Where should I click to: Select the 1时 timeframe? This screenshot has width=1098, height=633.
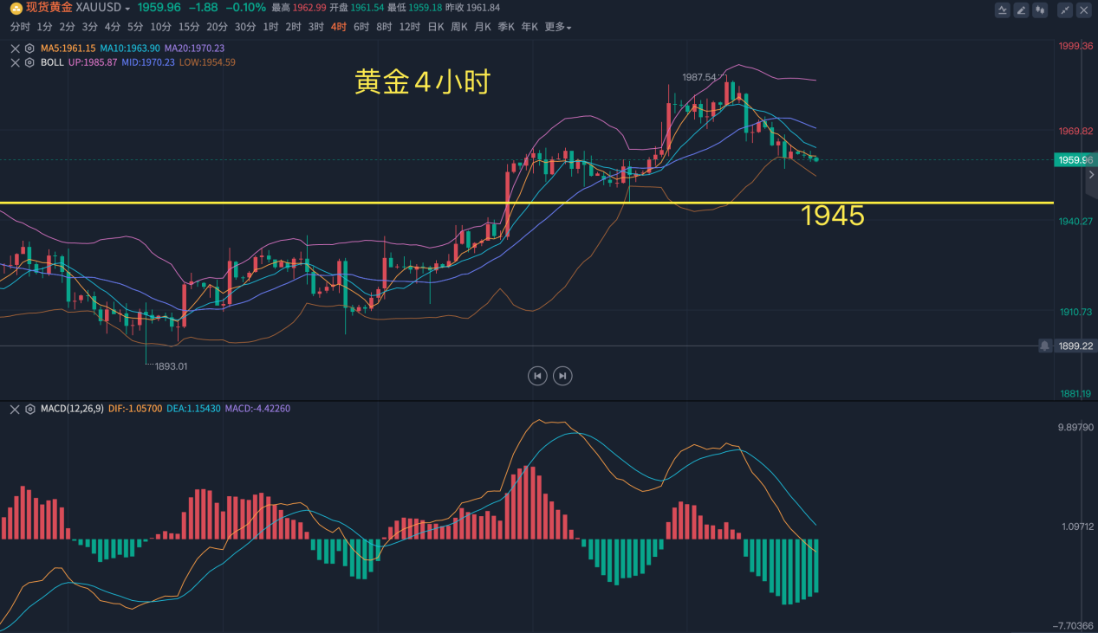point(270,27)
